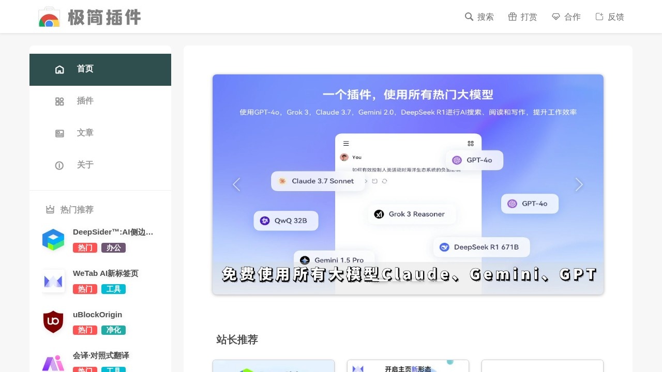
Task: Click the grid icon beside 插件
Action: point(59,101)
